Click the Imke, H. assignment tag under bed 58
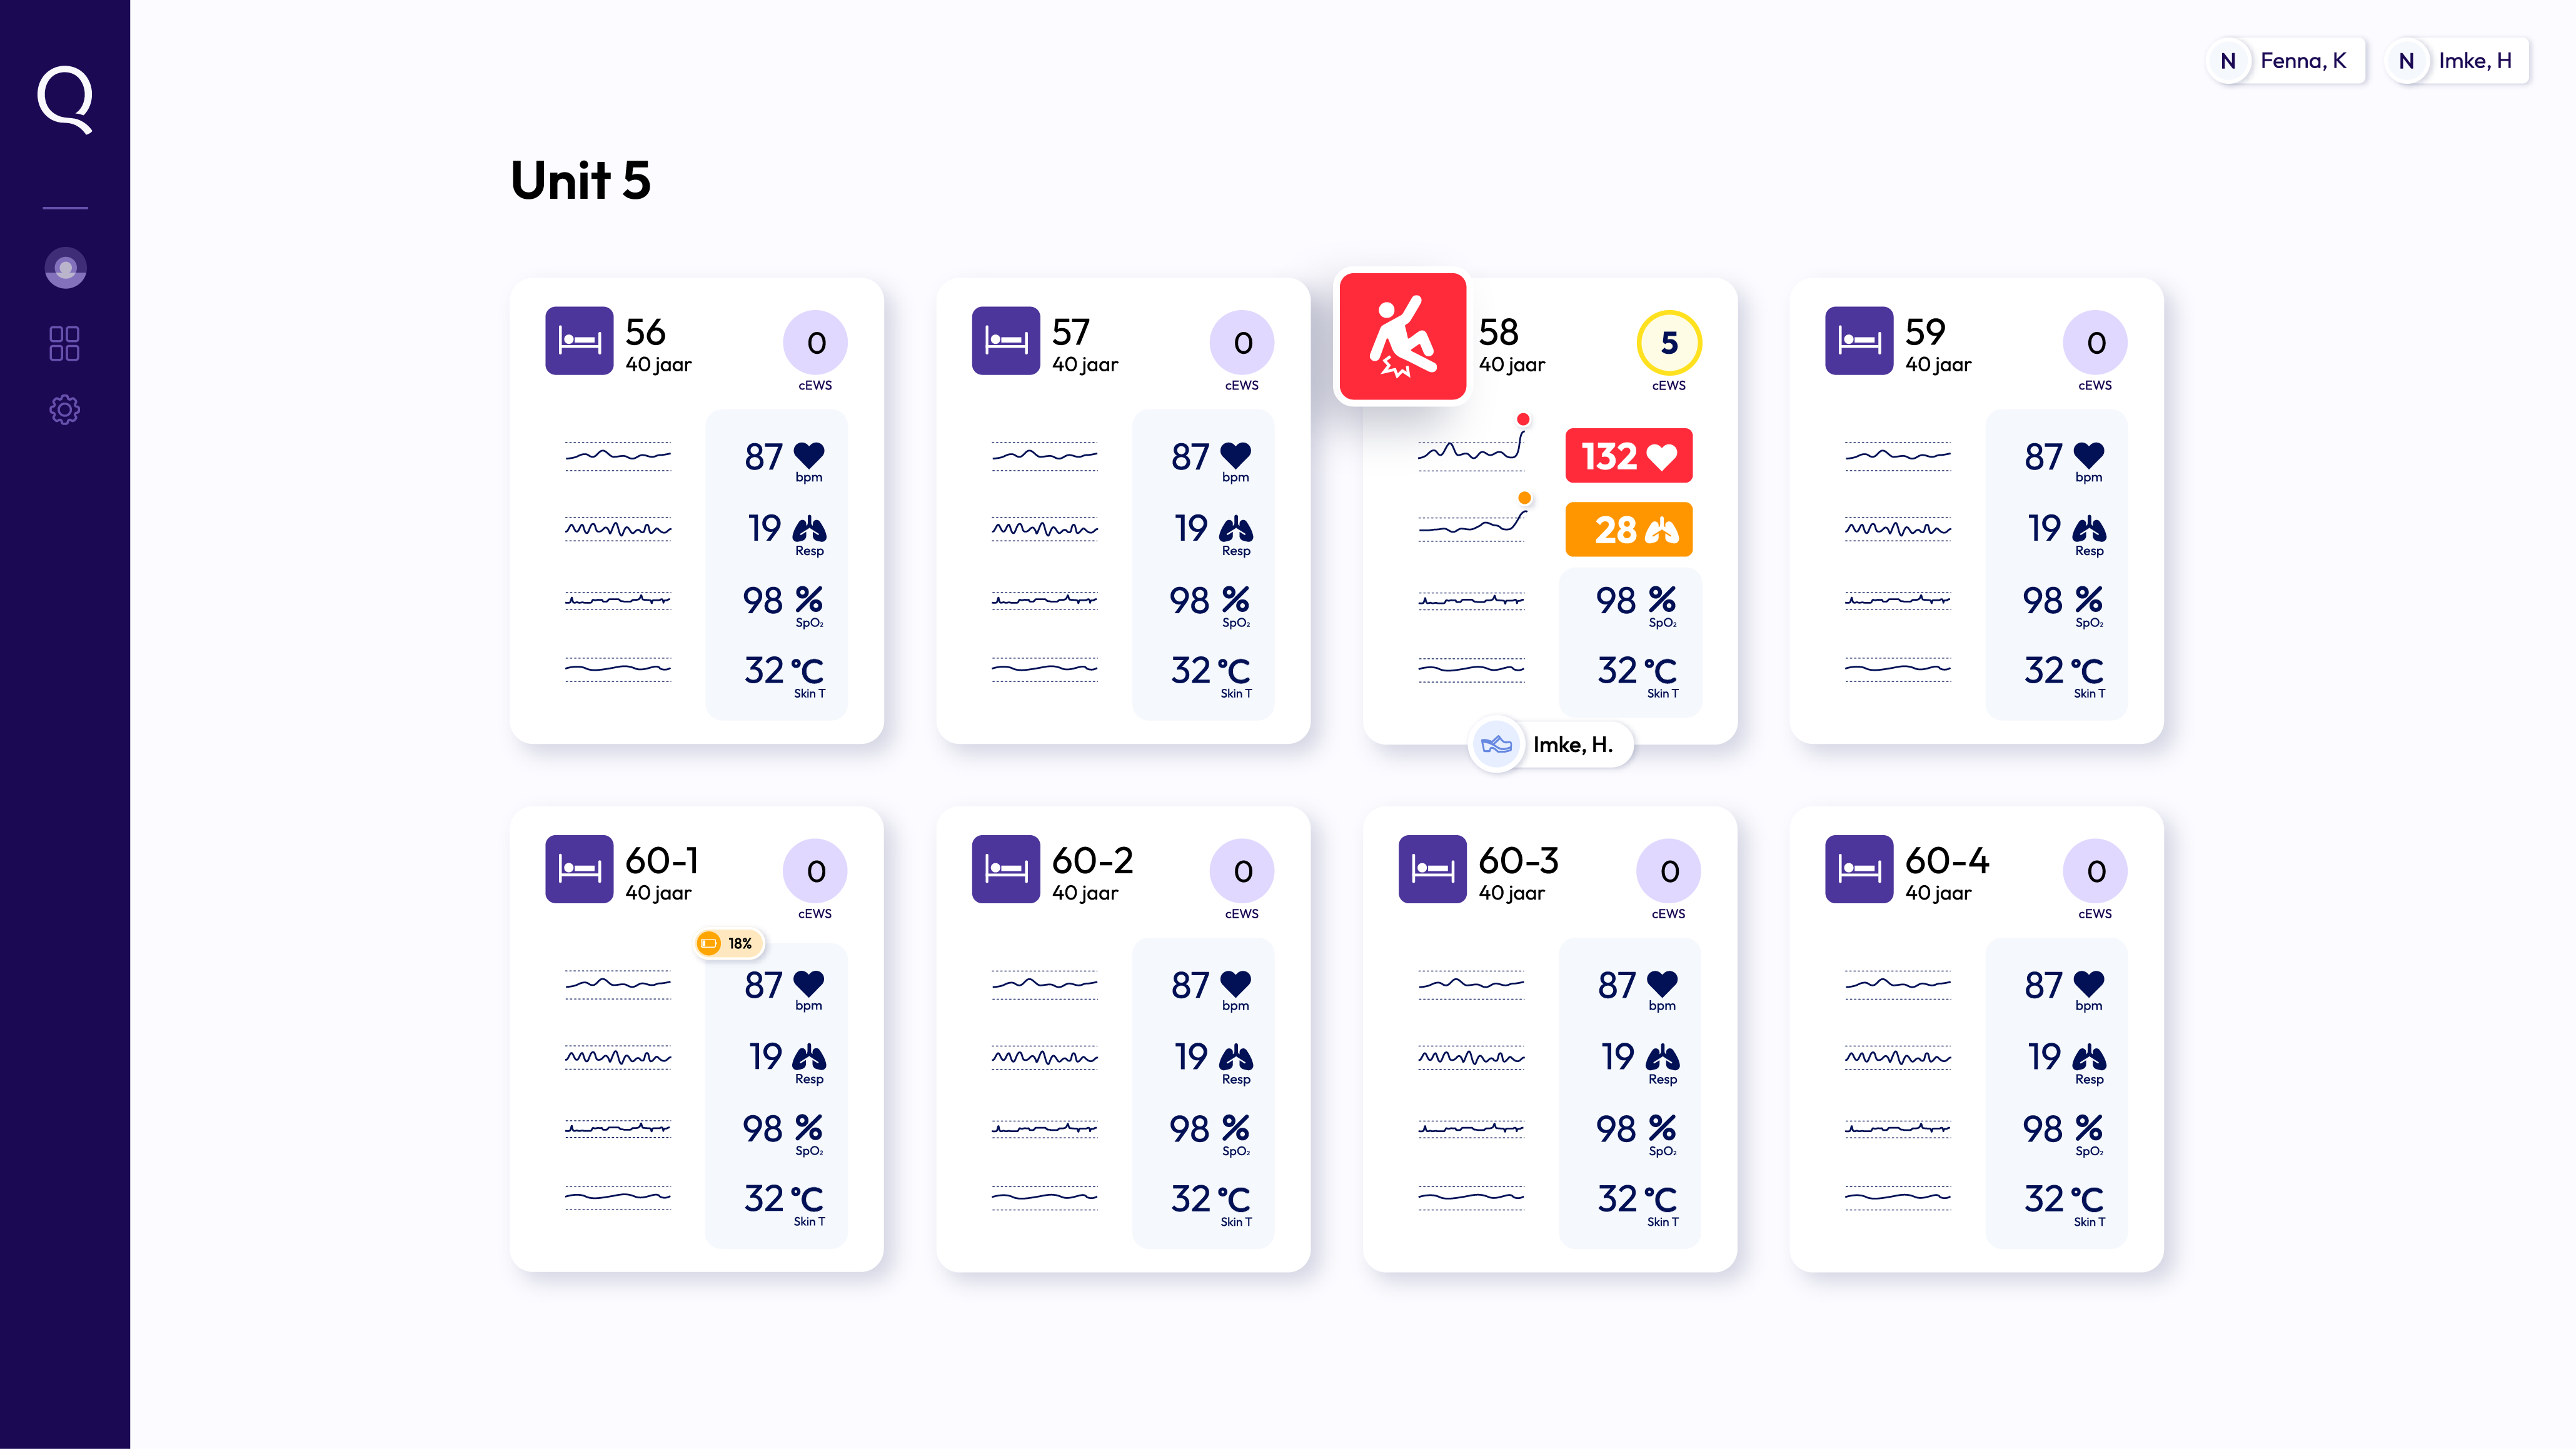Screen dimensions: 2576x1449 1572,744
